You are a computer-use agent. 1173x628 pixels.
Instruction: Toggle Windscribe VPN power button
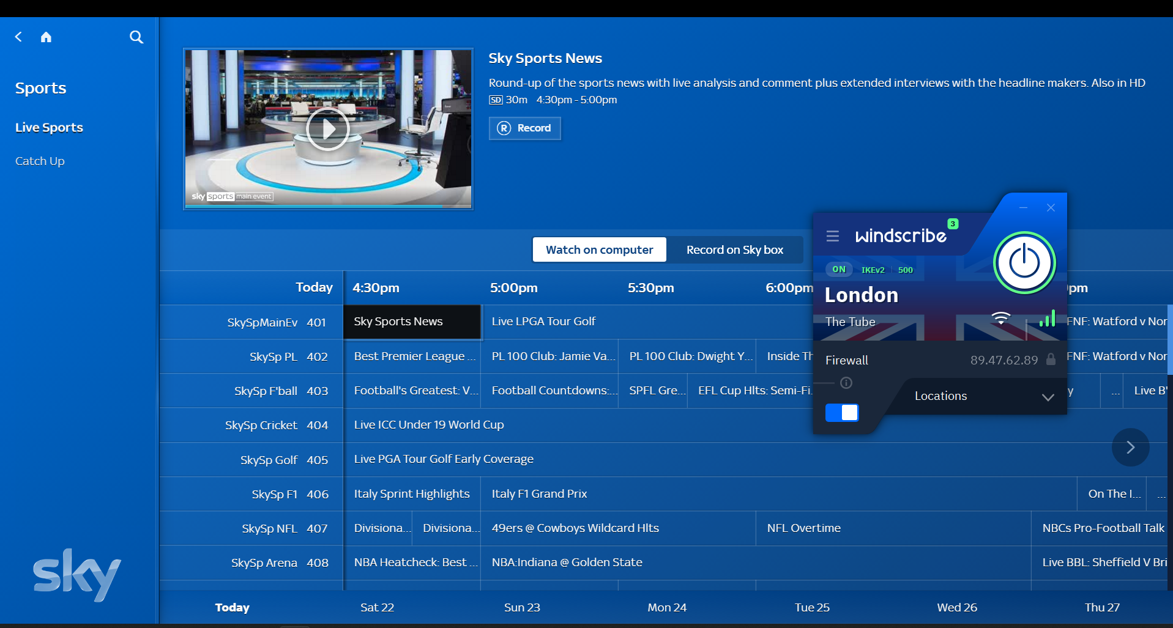tap(1024, 263)
